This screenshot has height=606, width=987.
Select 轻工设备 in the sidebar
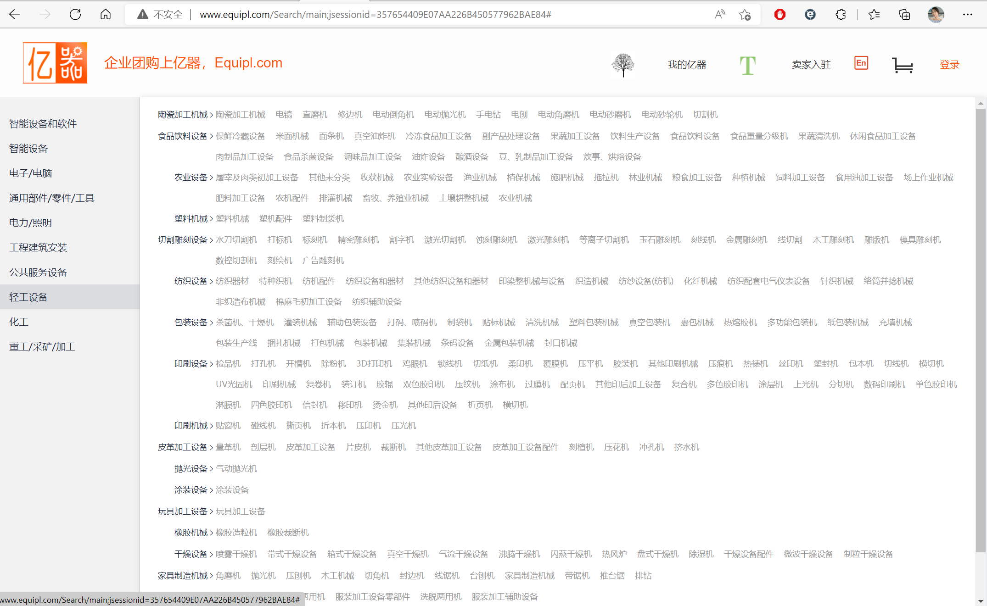(28, 297)
